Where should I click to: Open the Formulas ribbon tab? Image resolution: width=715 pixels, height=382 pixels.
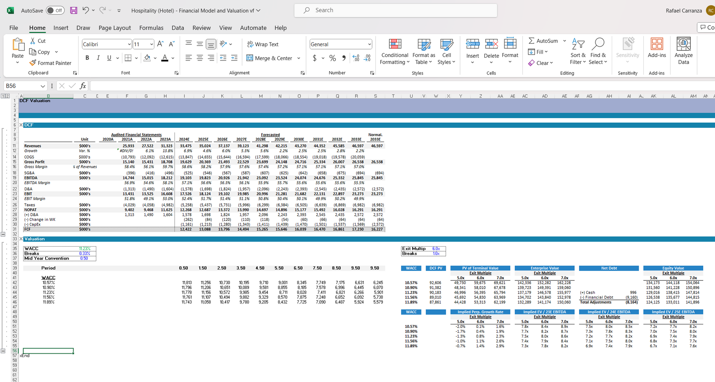click(151, 28)
